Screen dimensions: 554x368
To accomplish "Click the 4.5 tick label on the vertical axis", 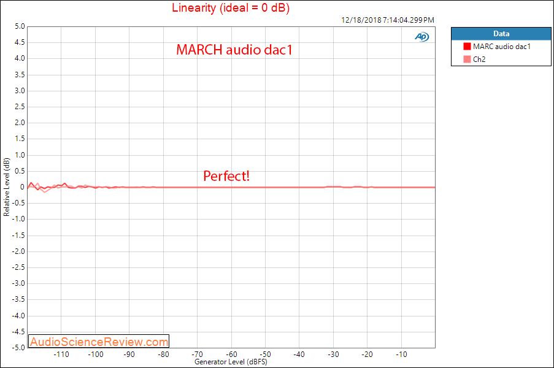I will point(20,42).
